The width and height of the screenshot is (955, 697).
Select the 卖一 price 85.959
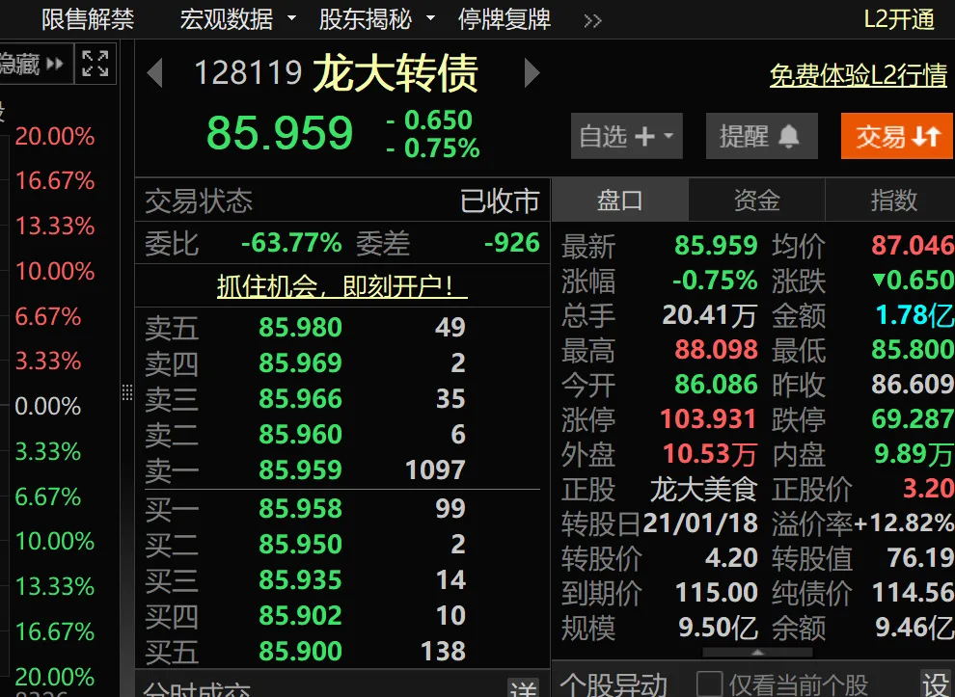(x=300, y=469)
